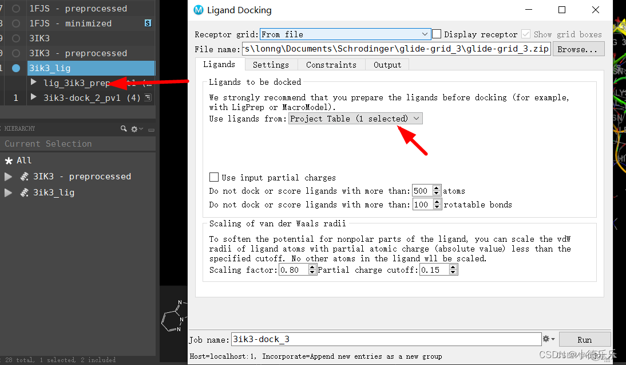Open the Constraints tab
This screenshot has height=365, width=626.
click(331, 65)
